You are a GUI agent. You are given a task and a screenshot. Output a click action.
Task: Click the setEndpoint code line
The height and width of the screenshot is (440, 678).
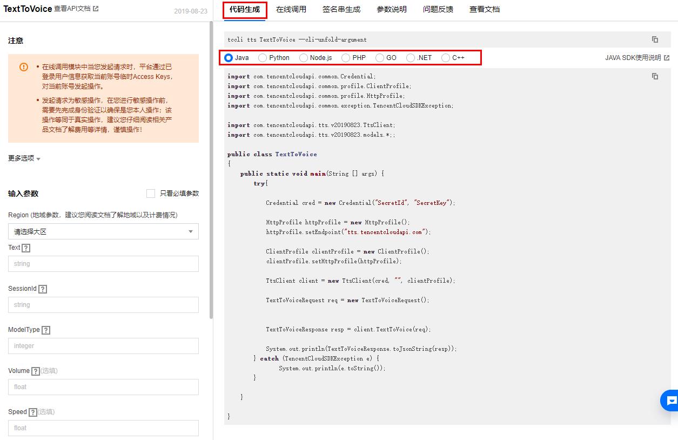click(348, 232)
